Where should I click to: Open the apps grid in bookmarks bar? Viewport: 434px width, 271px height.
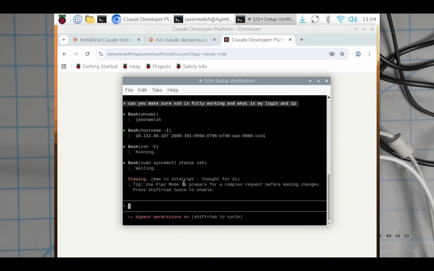click(64, 66)
